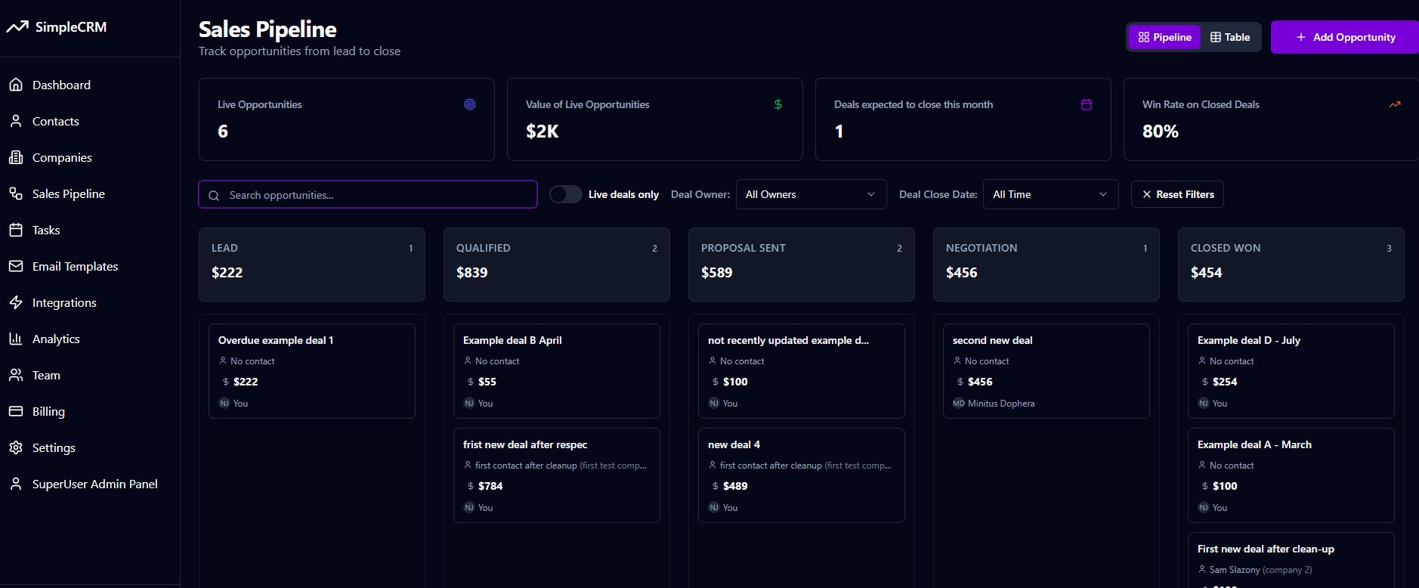Switch to Pipeline view
This screenshot has height=588, width=1419.
[x=1164, y=37]
